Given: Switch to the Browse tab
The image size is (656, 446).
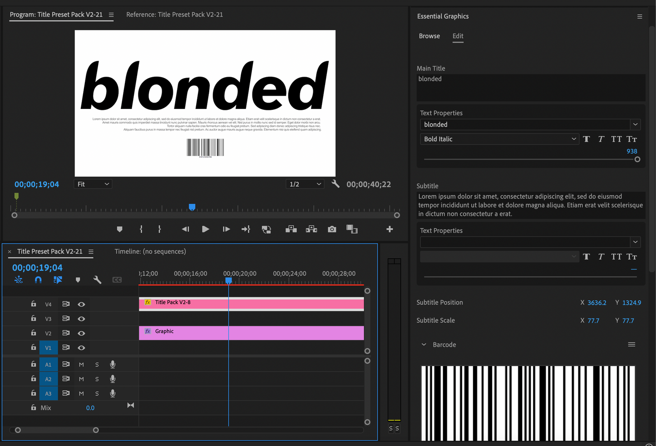Looking at the screenshot, I should [x=429, y=36].
